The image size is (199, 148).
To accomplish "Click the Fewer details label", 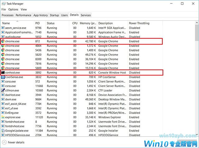I will click(16, 142).
